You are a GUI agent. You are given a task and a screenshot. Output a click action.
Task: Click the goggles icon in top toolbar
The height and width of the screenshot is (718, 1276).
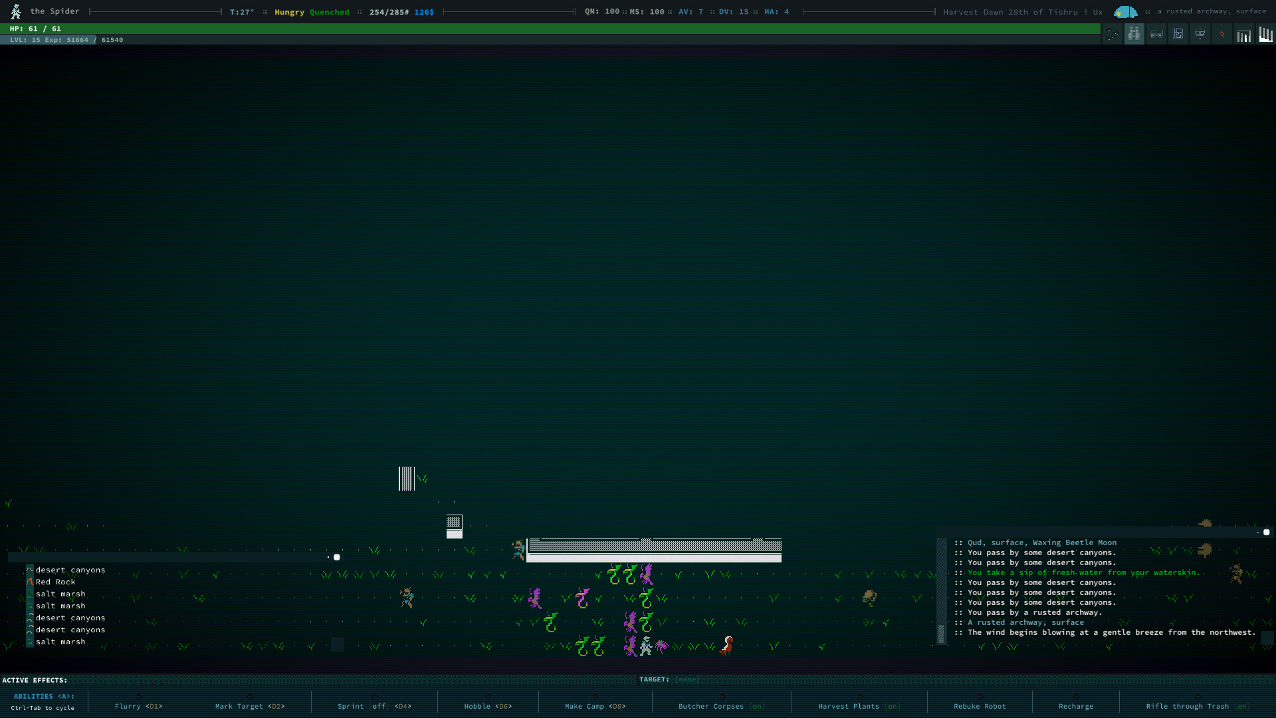pos(1156,34)
